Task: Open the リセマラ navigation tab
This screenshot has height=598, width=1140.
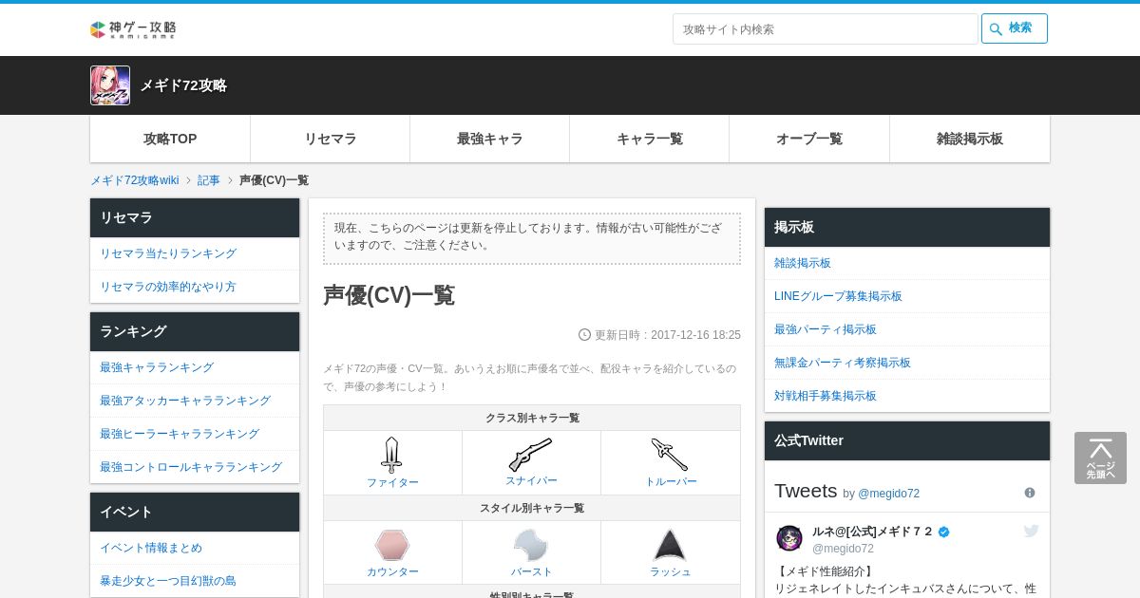Action: pos(330,139)
